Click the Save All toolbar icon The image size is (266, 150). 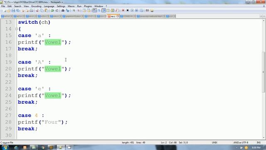point(17,10)
